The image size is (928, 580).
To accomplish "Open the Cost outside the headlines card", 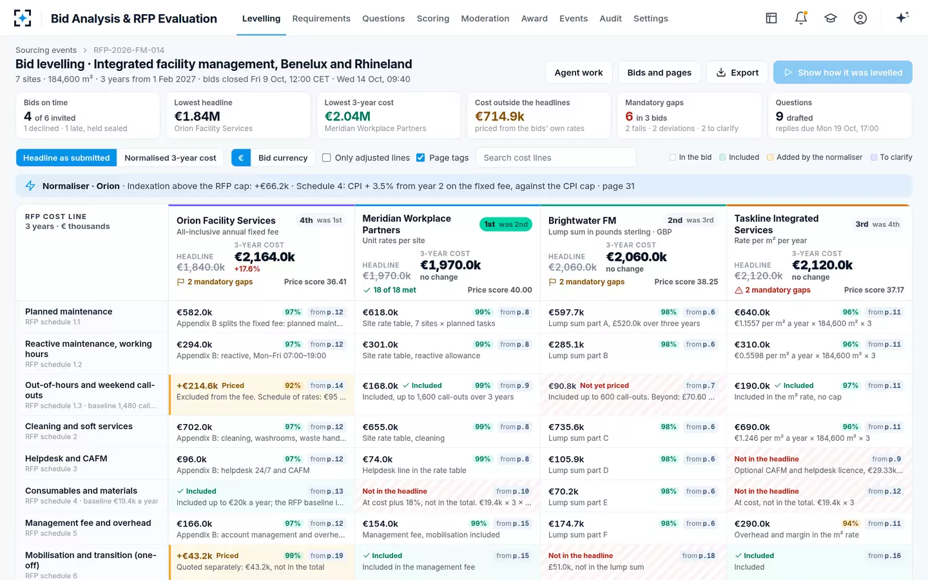I will [539, 115].
